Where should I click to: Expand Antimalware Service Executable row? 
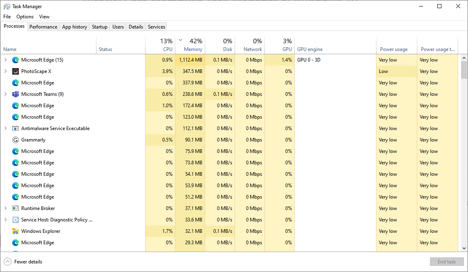5,128
